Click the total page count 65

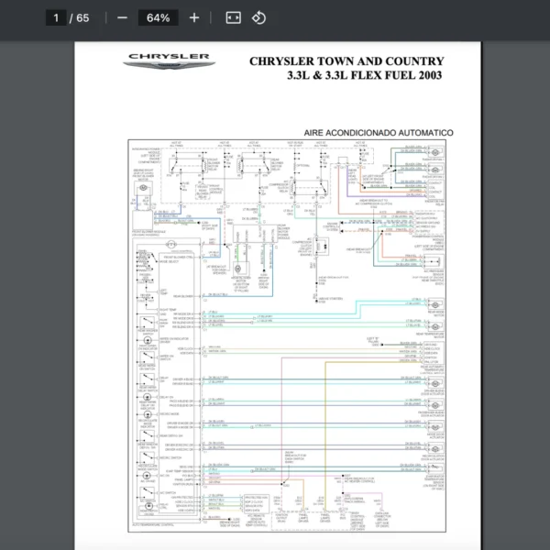tap(82, 17)
